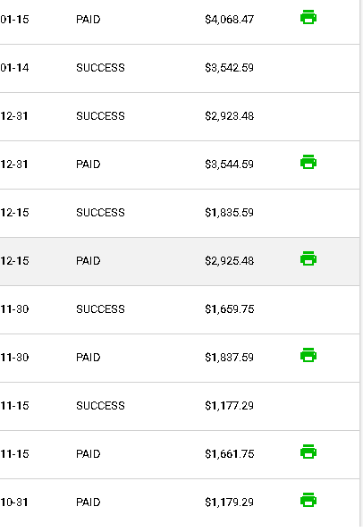This screenshot has width=363, height=532.
Task: Select the $1,835.59 SUCCESS row
Action: [x=180, y=213]
